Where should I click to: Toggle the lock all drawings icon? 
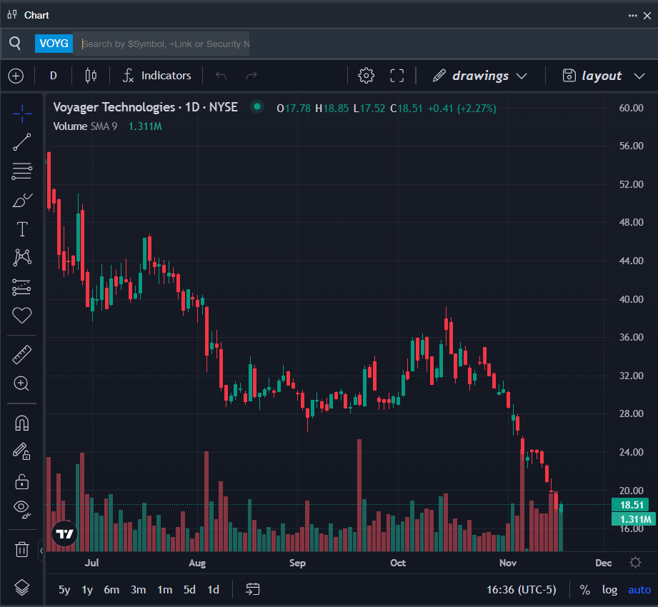(22, 481)
